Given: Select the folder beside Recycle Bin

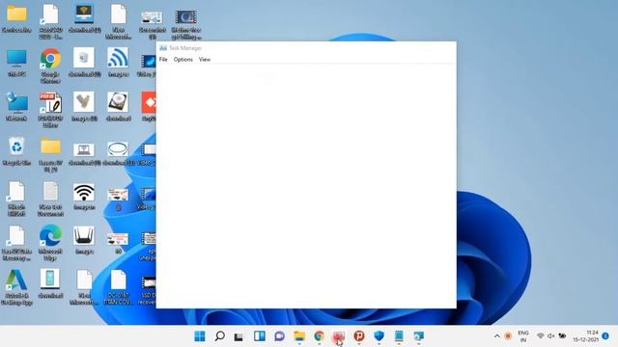Looking at the screenshot, I should (x=50, y=155).
